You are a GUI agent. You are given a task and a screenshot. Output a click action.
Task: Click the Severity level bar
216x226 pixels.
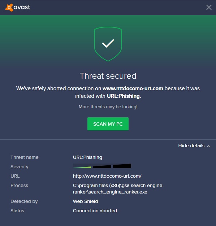click(102, 166)
